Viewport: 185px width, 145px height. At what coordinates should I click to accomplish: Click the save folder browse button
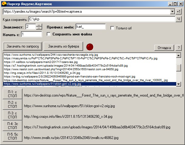point(179,19)
